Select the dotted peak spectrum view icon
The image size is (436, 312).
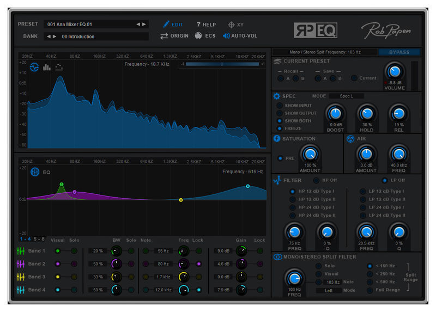(x=59, y=67)
